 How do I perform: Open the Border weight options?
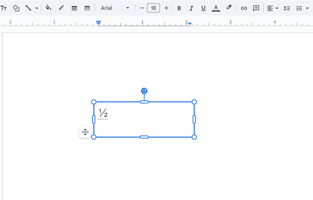pyautogui.click(x=74, y=8)
